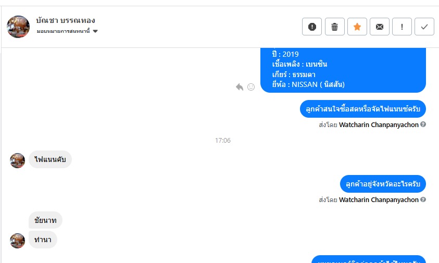Open contact profile picture in header

(18, 27)
